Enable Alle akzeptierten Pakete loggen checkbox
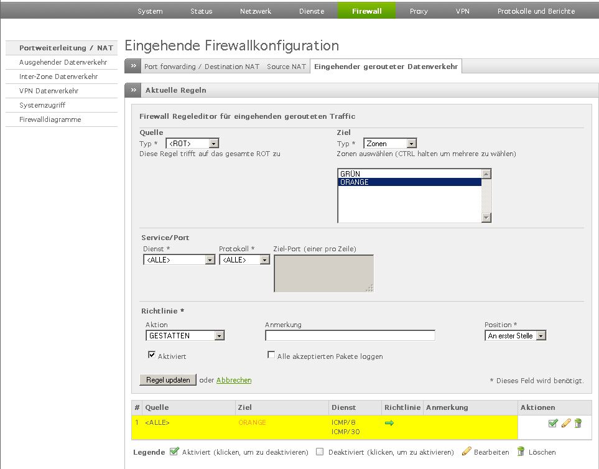The height and width of the screenshot is (469, 599). [271, 355]
